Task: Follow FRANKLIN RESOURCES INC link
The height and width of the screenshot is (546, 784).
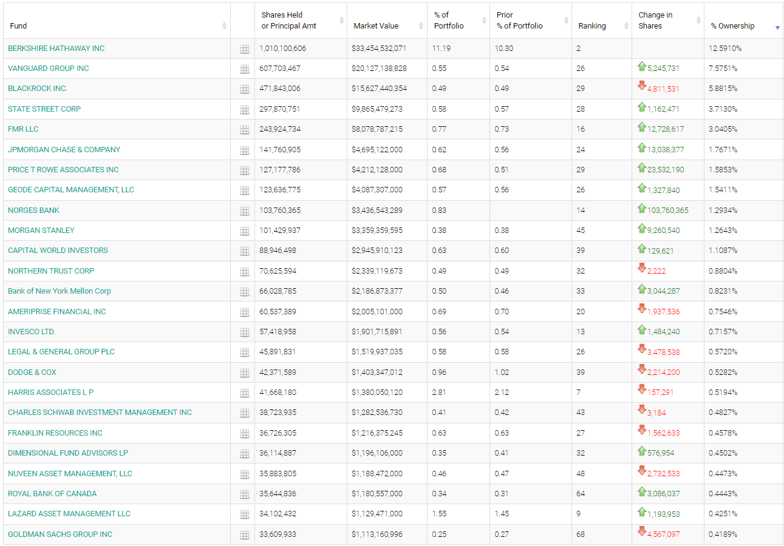Action: tap(55, 433)
